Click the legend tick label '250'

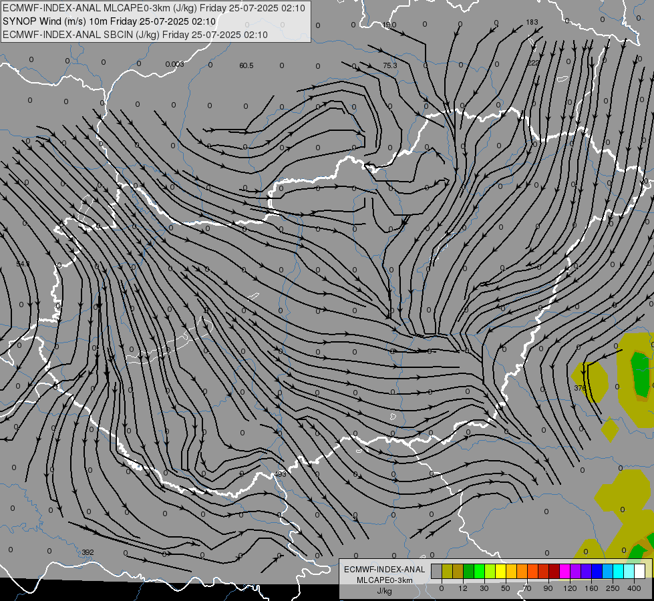coord(613,588)
